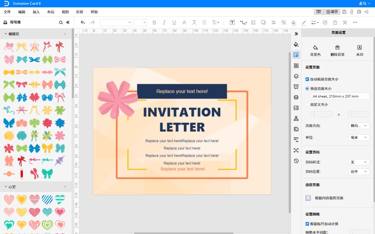Click the fill paint bucket toolbar icon

tap(293, 22)
